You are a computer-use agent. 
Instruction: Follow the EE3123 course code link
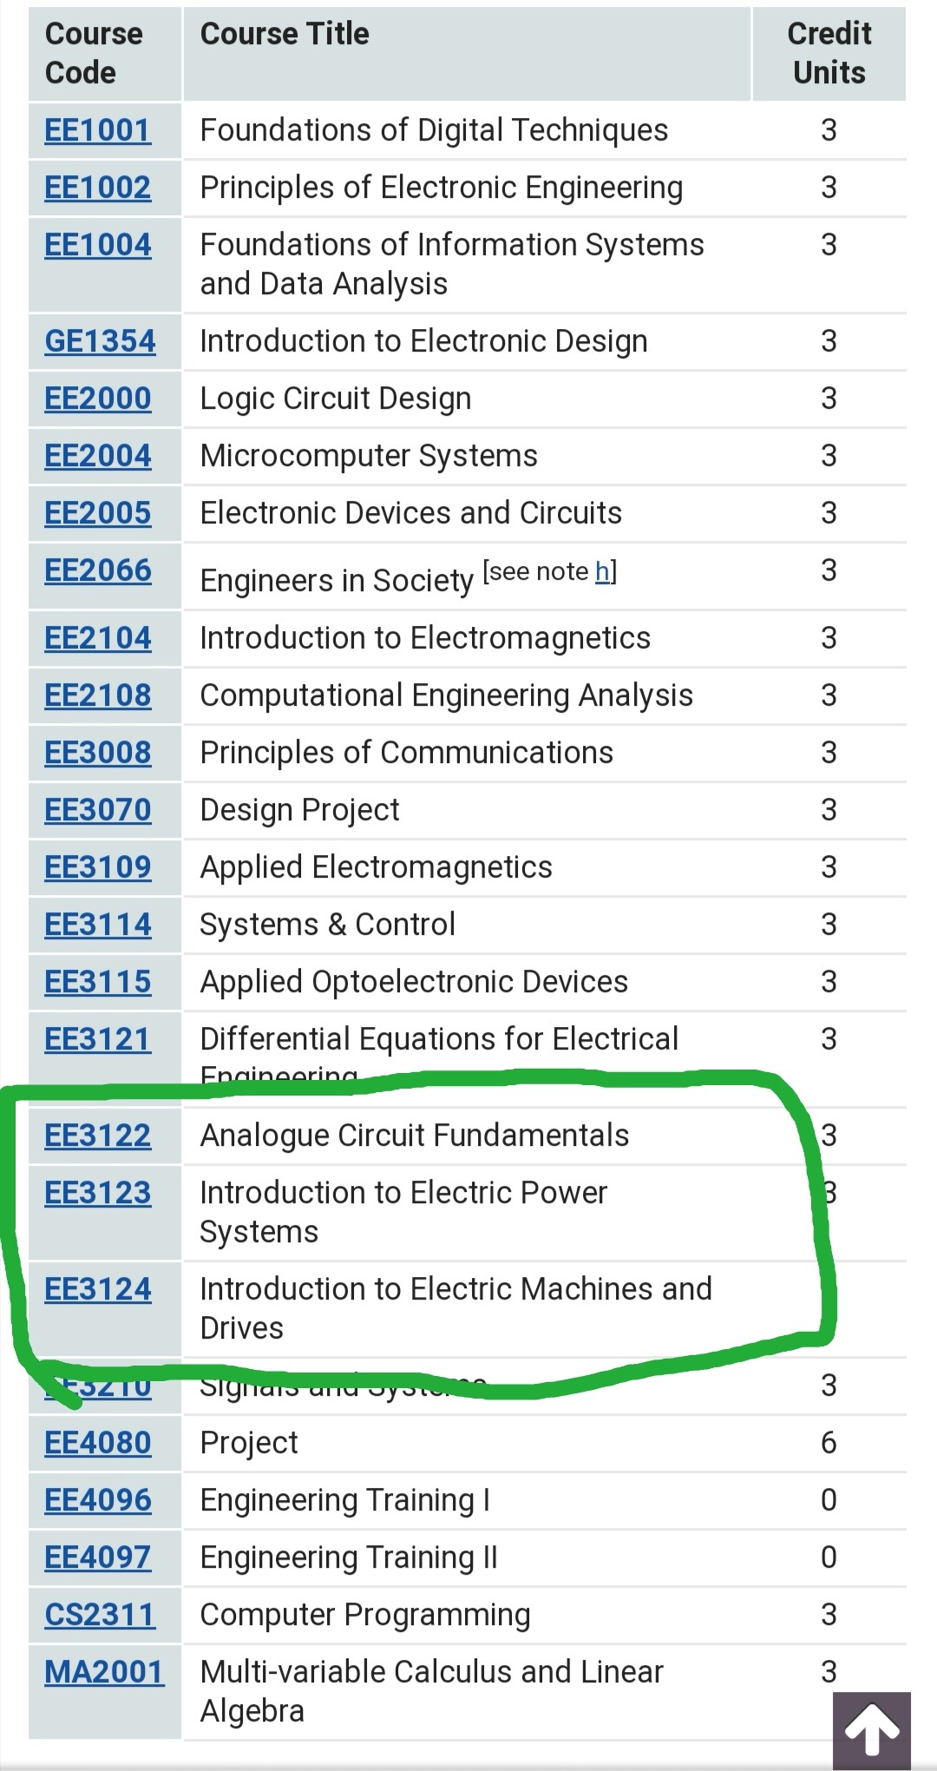point(97,1193)
